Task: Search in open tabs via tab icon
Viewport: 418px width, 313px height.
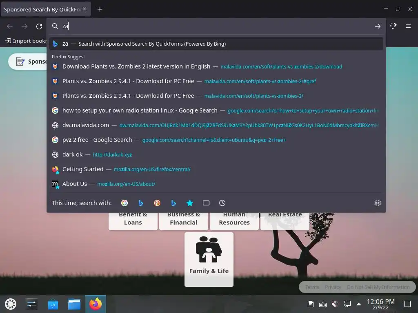Action: [206, 203]
